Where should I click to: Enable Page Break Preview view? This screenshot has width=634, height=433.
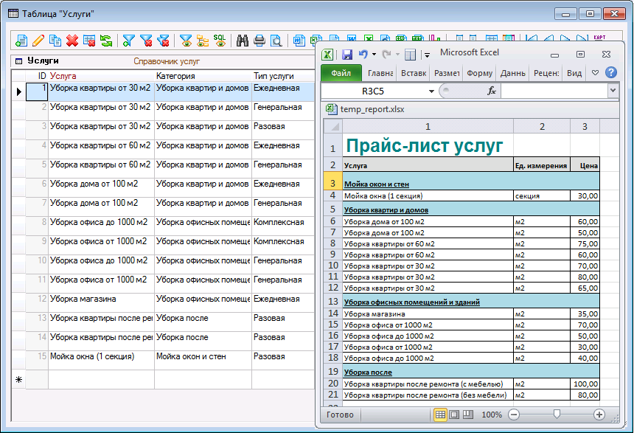[468, 415]
